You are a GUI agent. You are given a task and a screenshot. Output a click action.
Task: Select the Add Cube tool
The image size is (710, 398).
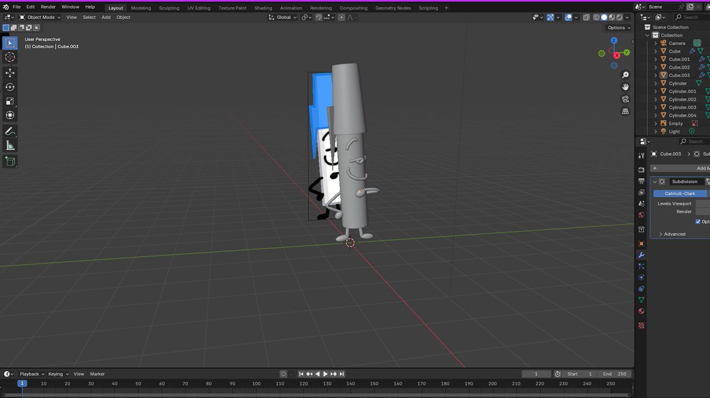10,161
